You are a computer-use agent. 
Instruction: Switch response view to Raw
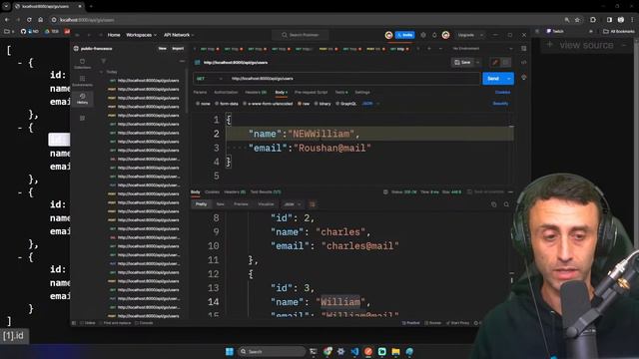221,204
